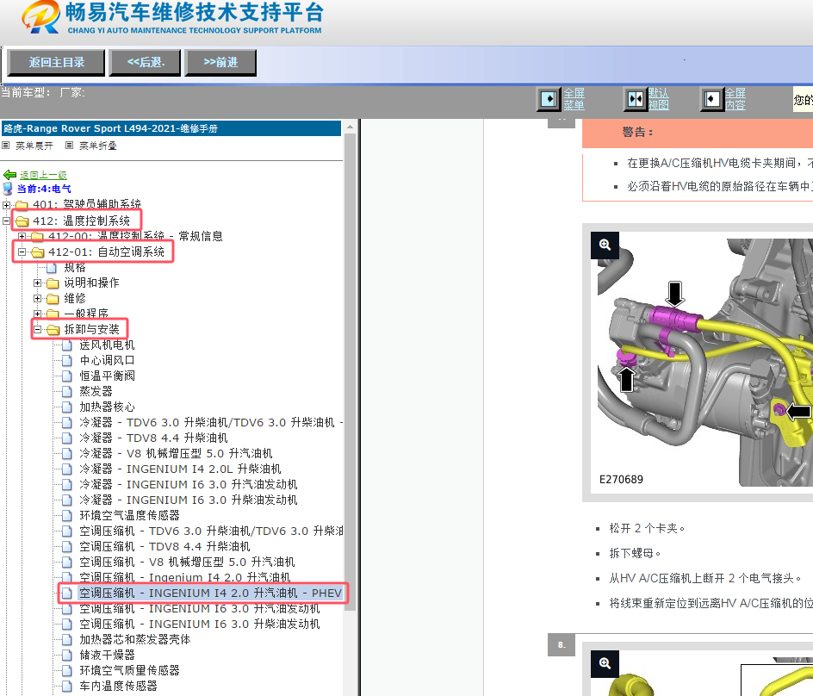813x696 pixels.
Task: Open 冷凝器 - INGENIUM I6 3.0 升柴油发动机
Action: pos(189,500)
